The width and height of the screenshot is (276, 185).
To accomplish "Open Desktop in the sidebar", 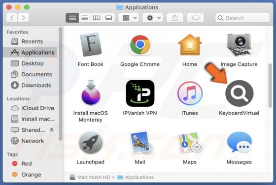I will (x=30, y=63).
